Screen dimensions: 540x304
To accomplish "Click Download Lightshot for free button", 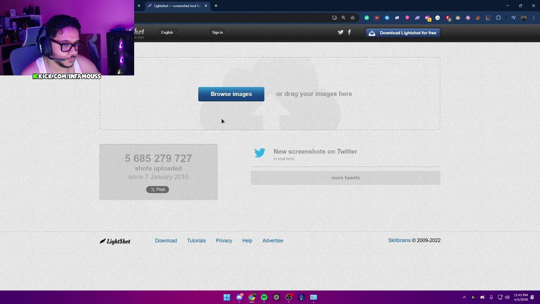I will click(x=403, y=33).
